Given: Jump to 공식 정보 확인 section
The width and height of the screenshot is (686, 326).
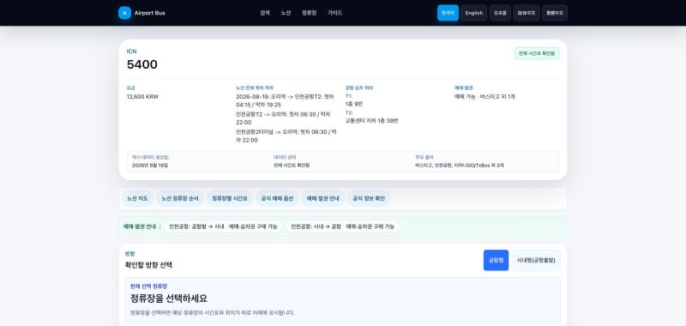Looking at the screenshot, I should pos(369,199).
